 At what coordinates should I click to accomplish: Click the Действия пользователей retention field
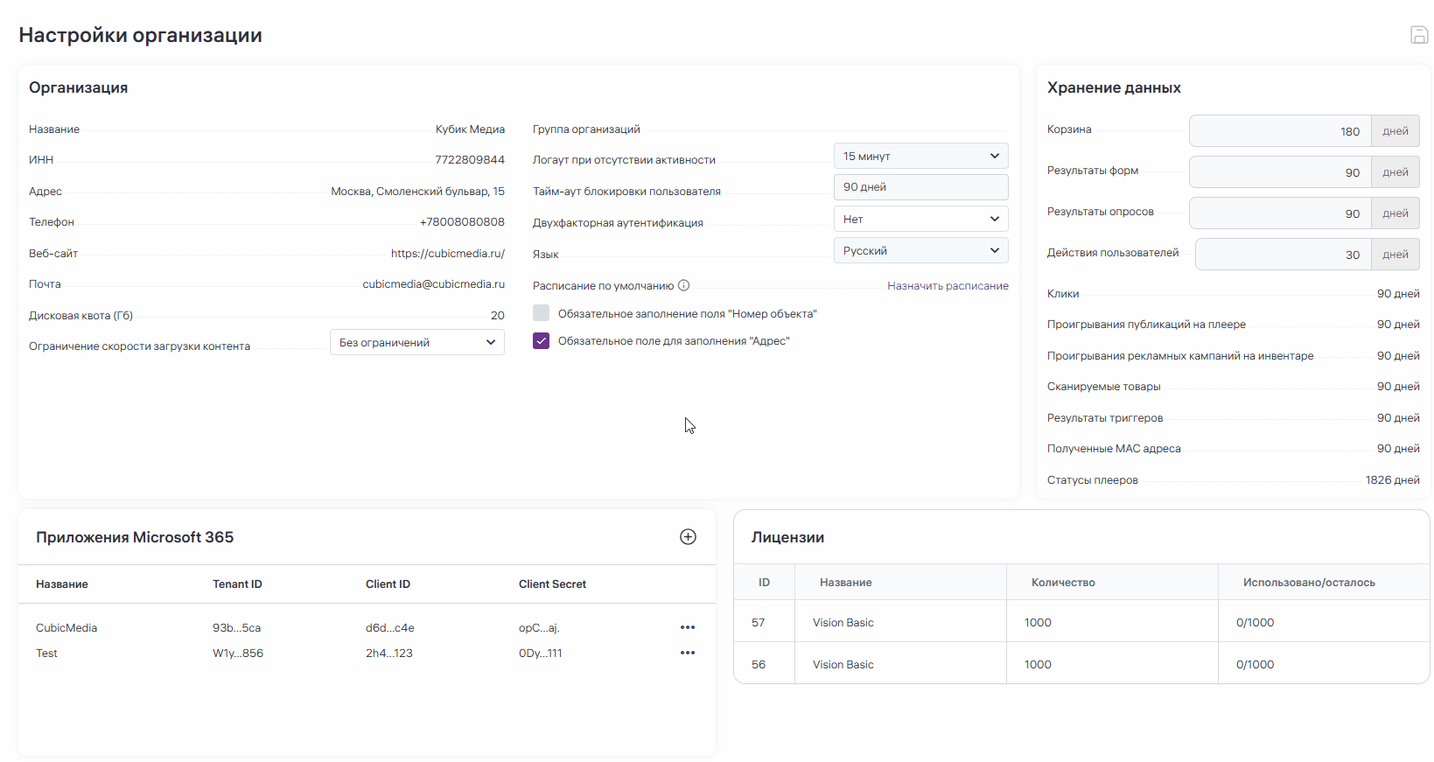point(1283,255)
